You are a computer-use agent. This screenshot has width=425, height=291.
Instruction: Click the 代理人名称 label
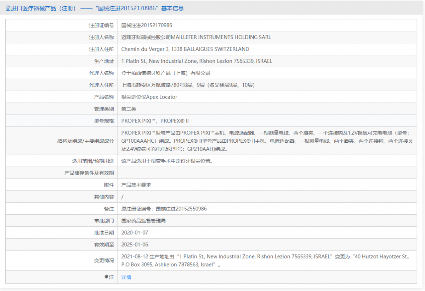pos(102,73)
